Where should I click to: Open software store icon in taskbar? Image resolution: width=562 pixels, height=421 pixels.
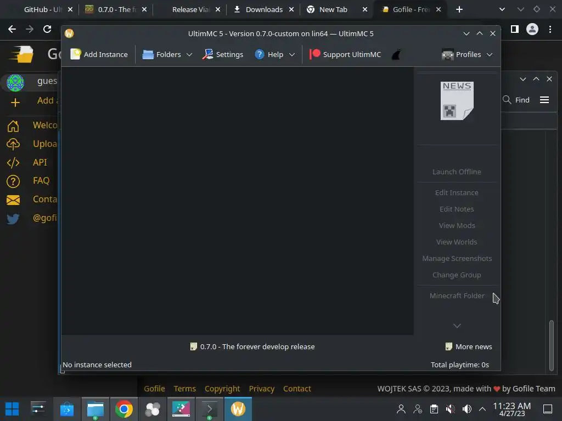66,409
